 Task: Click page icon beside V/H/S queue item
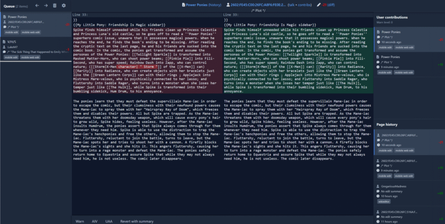point(4,42)
